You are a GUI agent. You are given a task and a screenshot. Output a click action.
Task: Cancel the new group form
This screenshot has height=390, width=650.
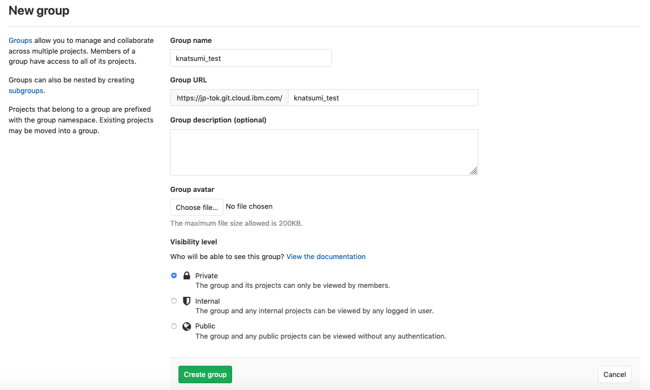[614, 374]
